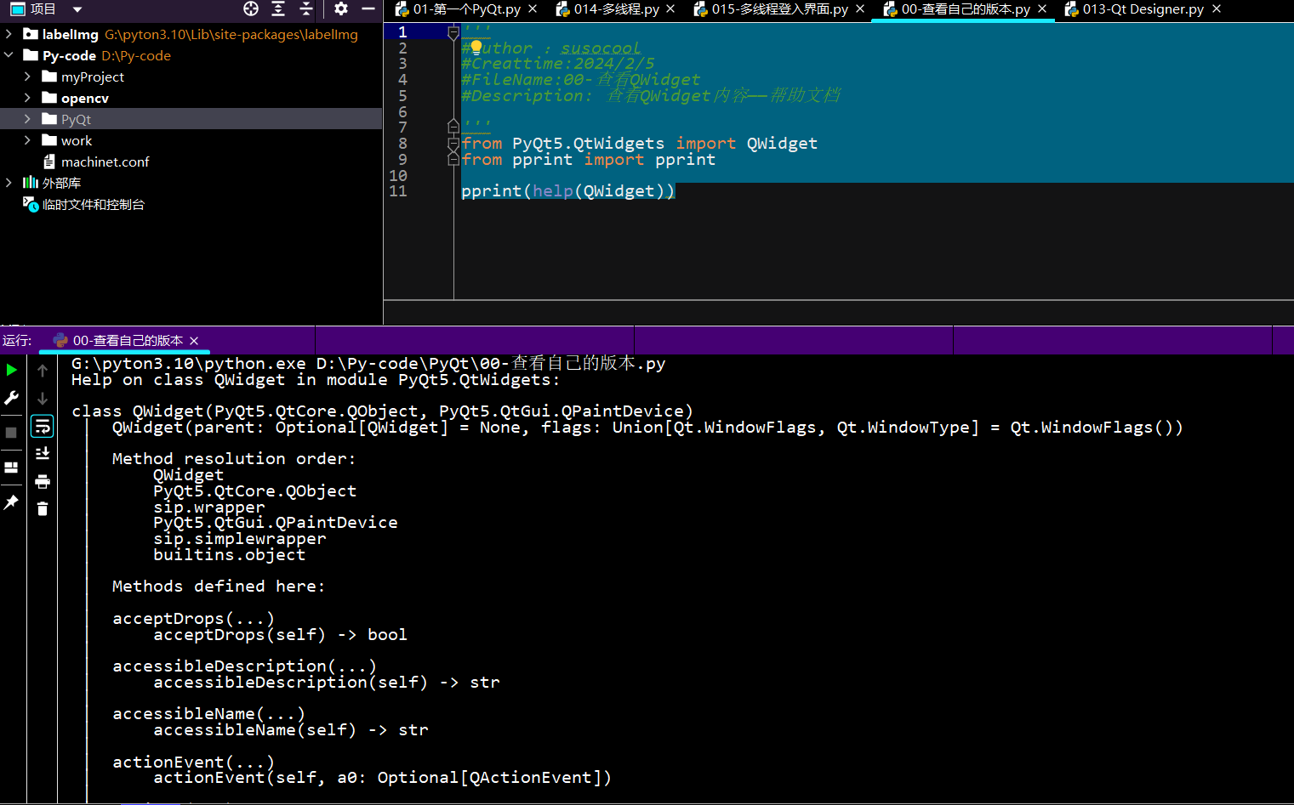Click the restore layout icon in Run panel
The image size is (1294, 805).
point(11,468)
